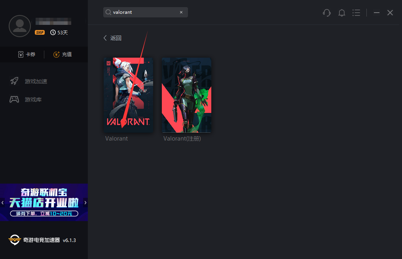The width and height of the screenshot is (402, 259).
Task: Click the search magnifier icon
Action: pos(108,12)
